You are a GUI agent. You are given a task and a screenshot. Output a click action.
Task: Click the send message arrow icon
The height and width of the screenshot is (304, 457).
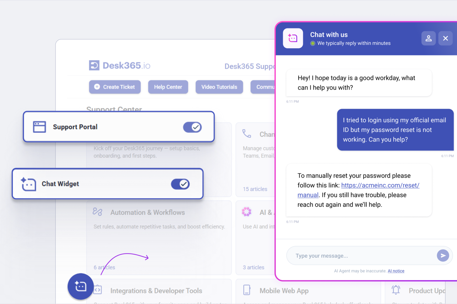[x=443, y=255]
